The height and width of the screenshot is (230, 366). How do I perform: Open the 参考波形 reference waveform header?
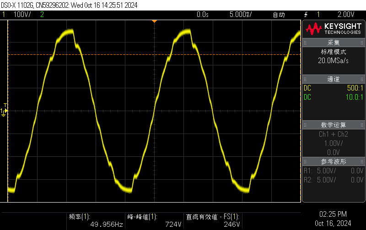click(333, 161)
